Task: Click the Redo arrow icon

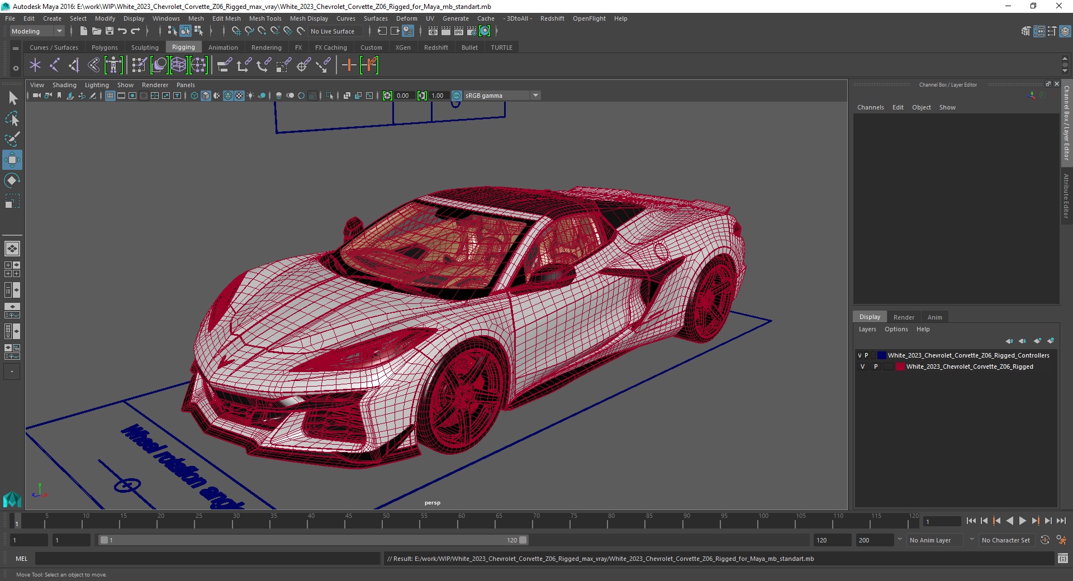Action: (x=135, y=31)
